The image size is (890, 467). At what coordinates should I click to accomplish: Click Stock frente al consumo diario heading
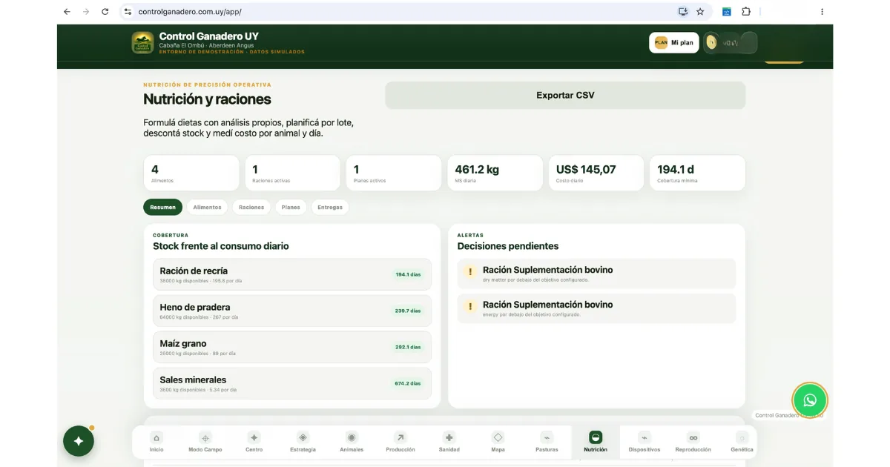point(221,246)
